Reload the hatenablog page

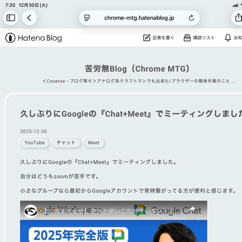(x=191, y=18)
